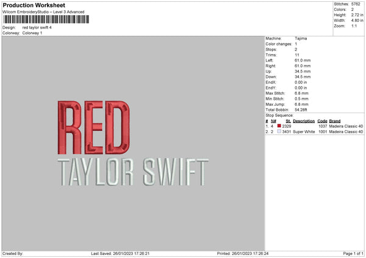The height and width of the screenshot is (258, 366).
Task: Click the 'Printed' timestamp in footer
Action: [243, 254]
